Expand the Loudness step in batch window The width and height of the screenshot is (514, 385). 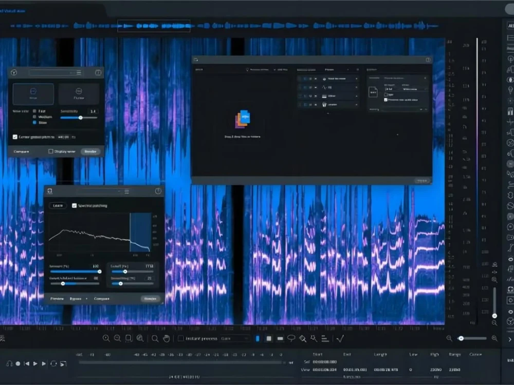coord(356,104)
